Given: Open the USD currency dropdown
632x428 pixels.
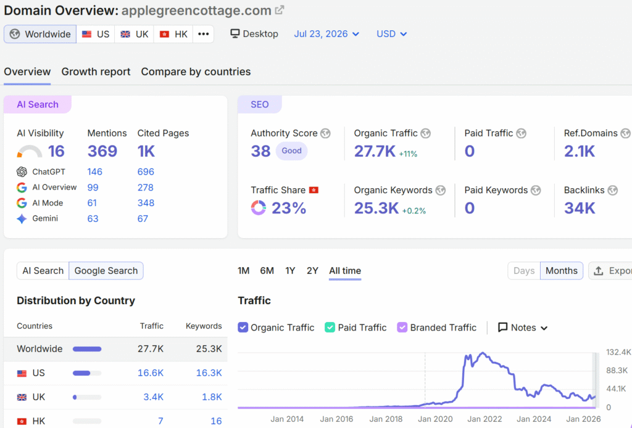Looking at the screenshot, I should click(x=391, y=34).
